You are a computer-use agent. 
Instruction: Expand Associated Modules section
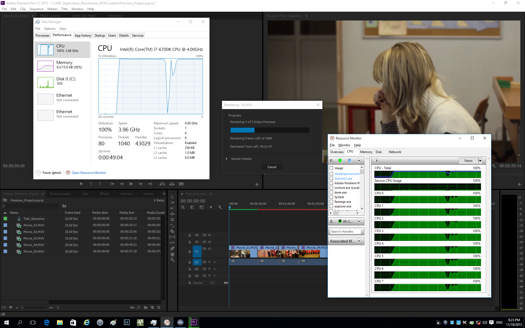pos(359,241)
